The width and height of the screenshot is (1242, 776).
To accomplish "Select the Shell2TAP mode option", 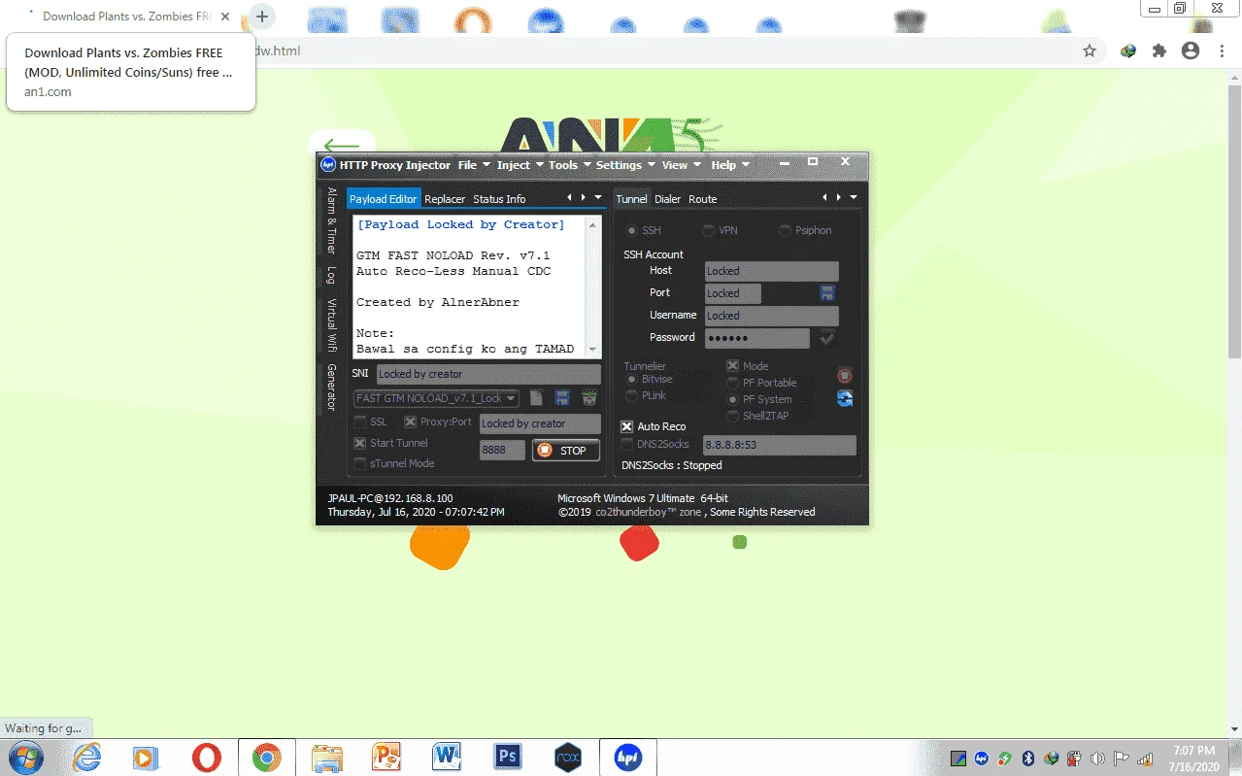I will click(x=733, y=416).
